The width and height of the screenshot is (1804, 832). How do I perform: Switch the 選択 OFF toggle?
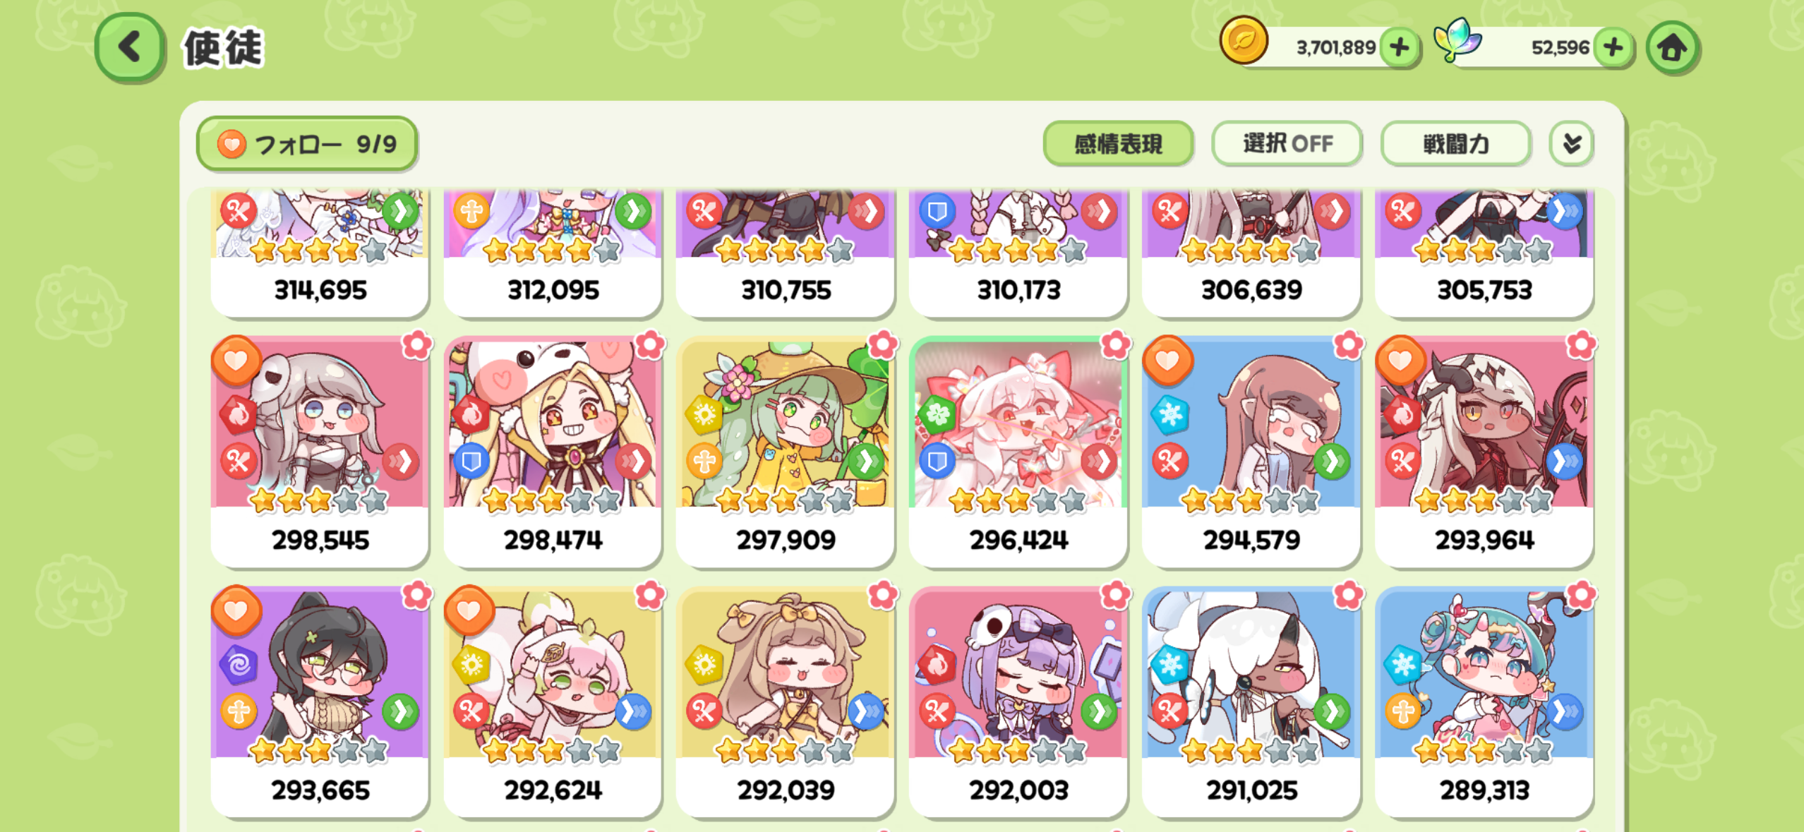click(x=1287, y=144)
